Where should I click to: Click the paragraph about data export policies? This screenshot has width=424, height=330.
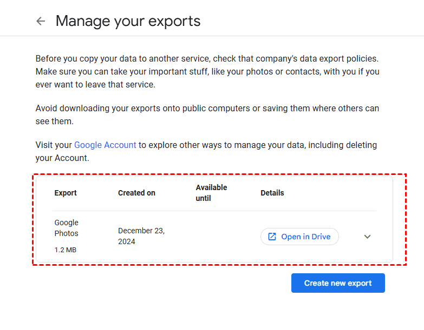[206, 58]
